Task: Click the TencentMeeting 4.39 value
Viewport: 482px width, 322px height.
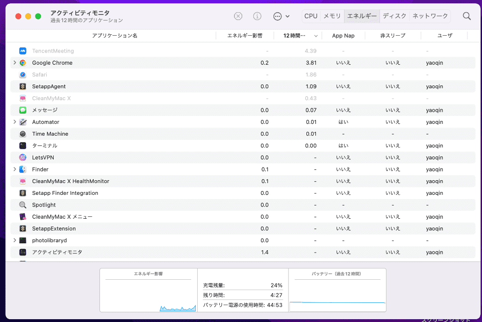Action: point(311,51)
